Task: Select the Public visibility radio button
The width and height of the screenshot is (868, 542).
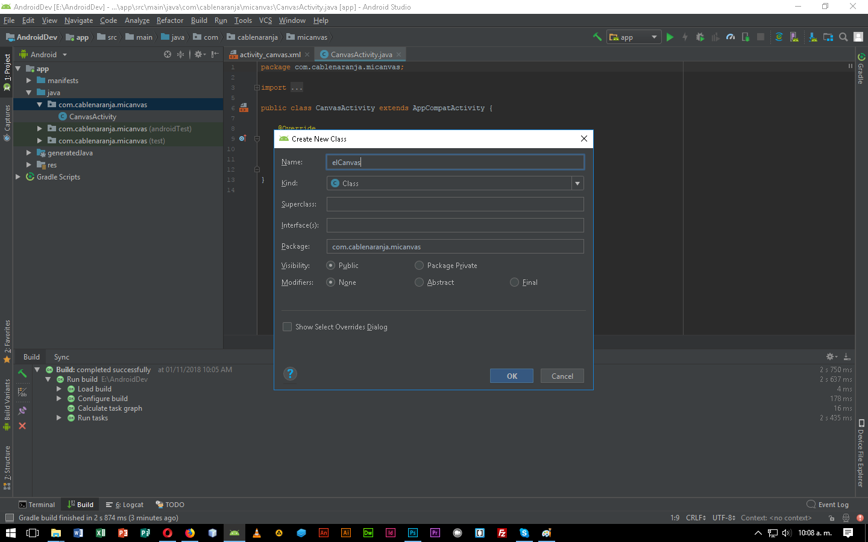Action: [330, 265]
